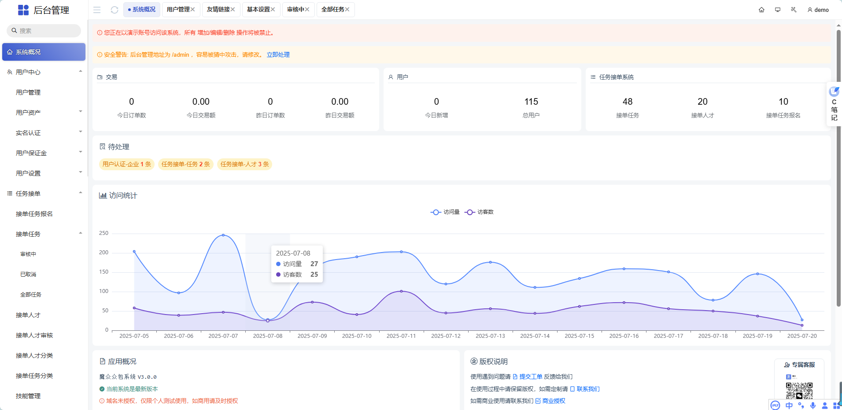The height and width of the screenshot is (410, 842).
Task: Collapse the sidebar via the hamburger icon
Action: pos(97,9)
